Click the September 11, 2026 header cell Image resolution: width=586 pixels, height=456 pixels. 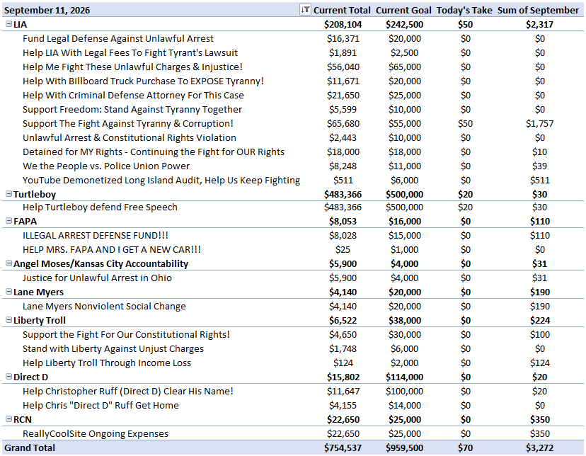[x=47, y=10]
